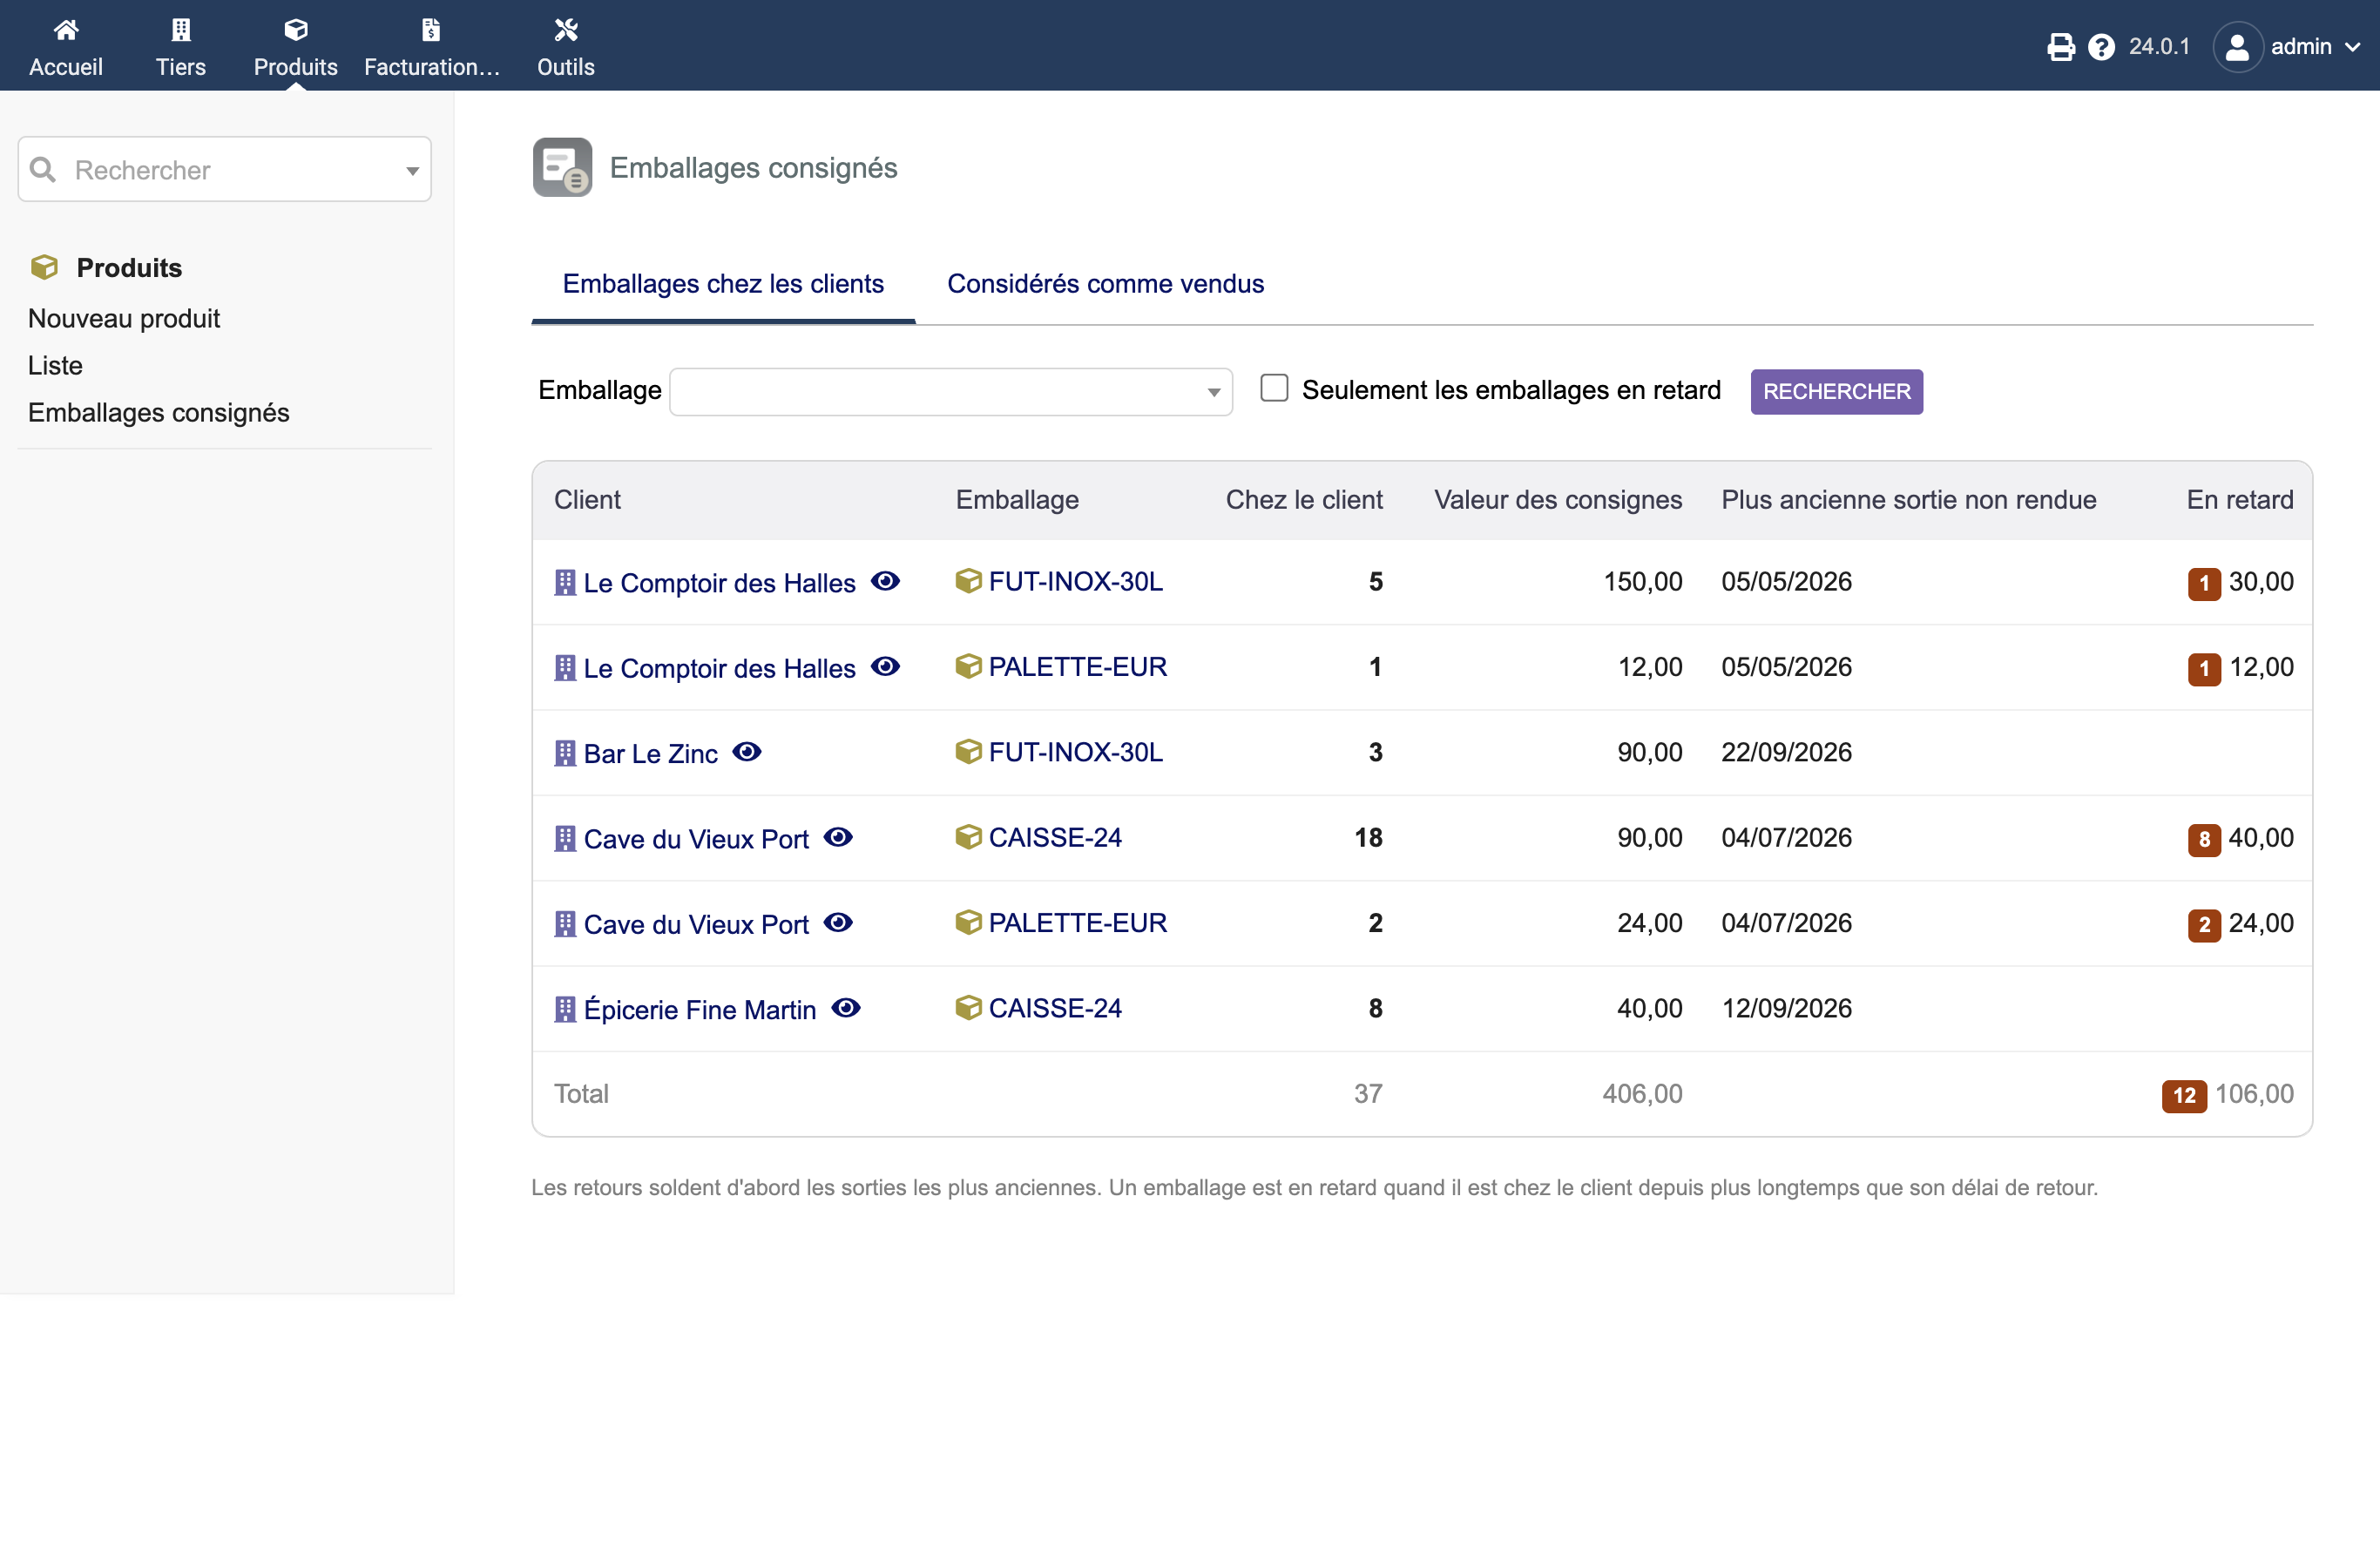Screen dimensions: 2380x1568
Task: Click the late badge 12 in Total row
Action: pos(2184,1095)
